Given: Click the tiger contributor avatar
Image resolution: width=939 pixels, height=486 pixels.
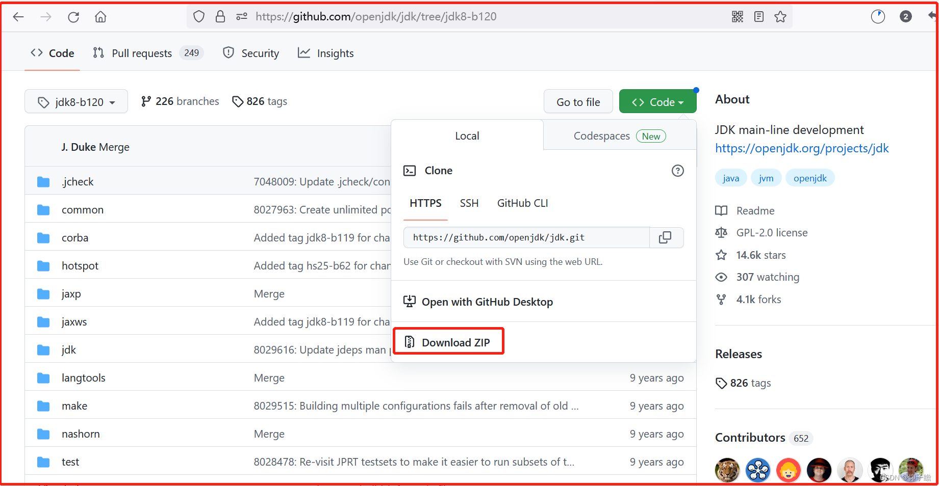Looking at the screenshot, I should point(727,470).
